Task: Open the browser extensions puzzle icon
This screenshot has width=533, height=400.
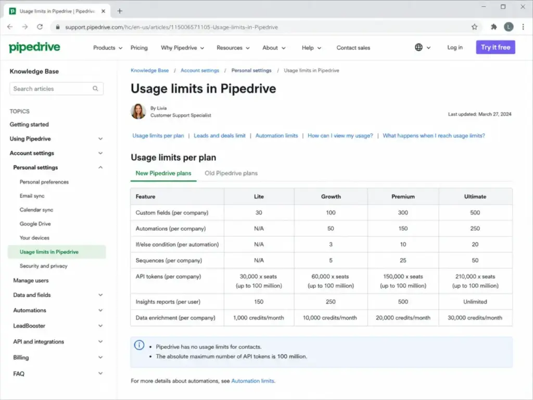Action: coord(493,27)
